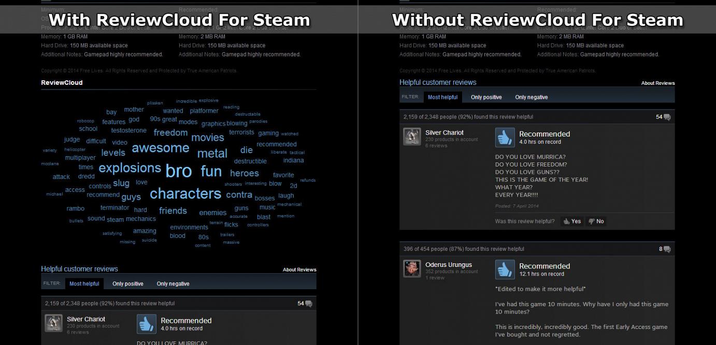
Task: Pick the word 'movies' in the cloud
Action: pyautogui.click(x=208, y=138)
